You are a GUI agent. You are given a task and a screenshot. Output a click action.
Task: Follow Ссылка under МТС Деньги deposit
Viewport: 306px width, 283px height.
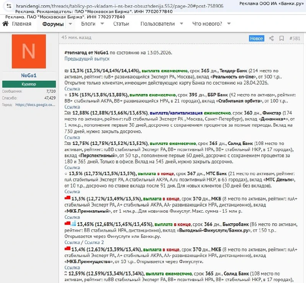72,192
